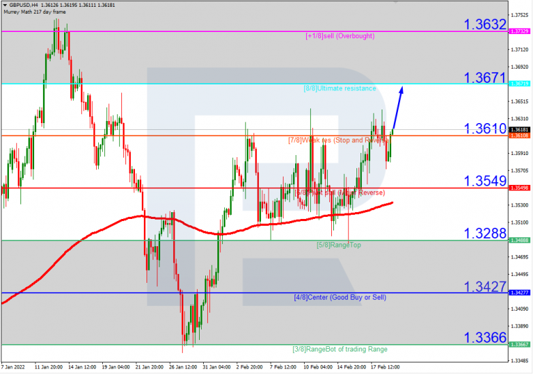Image resolution: width=533 pixels, height=374 pixels.
Task: Click the large blue 1.3366 annotation
Action: point(485,338)
